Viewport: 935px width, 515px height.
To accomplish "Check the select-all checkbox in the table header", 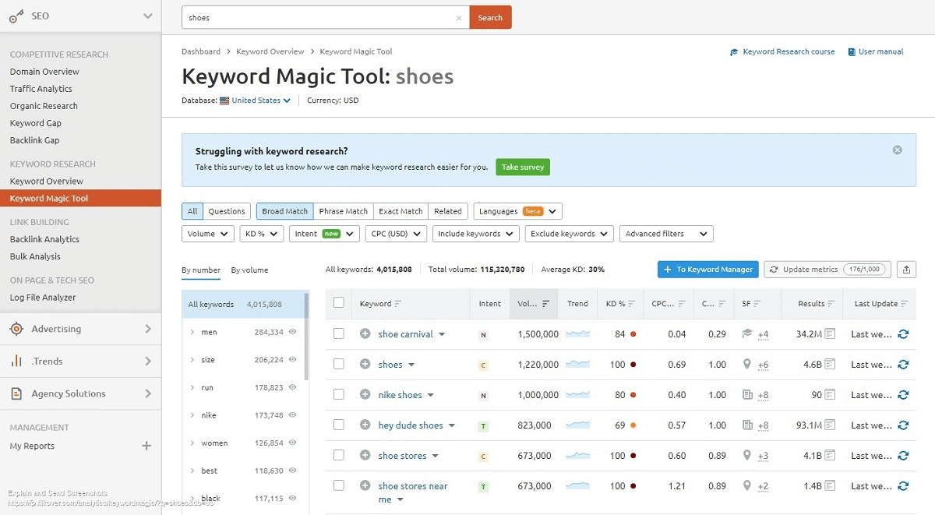I will pos(339,304).
